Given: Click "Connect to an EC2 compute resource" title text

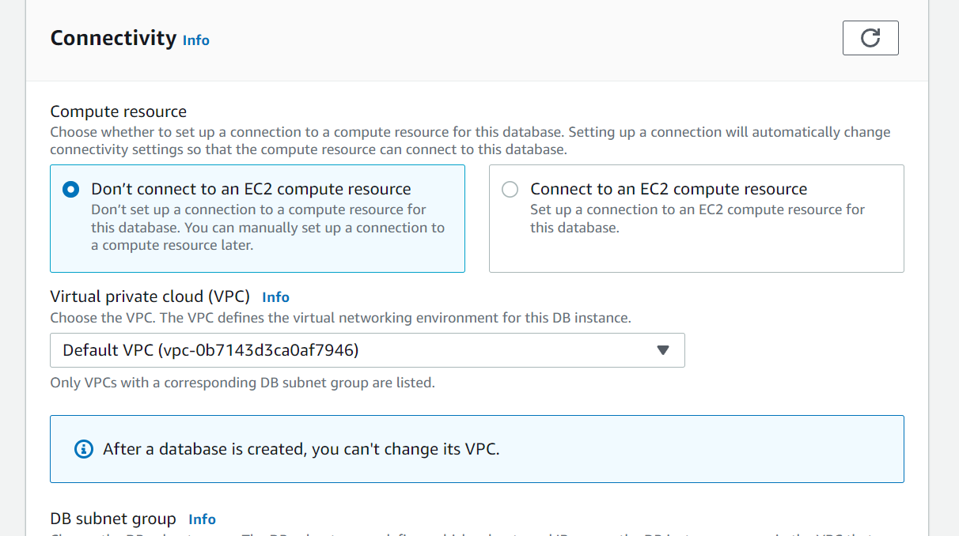Looking at the screenshot, I should [669, 189].
